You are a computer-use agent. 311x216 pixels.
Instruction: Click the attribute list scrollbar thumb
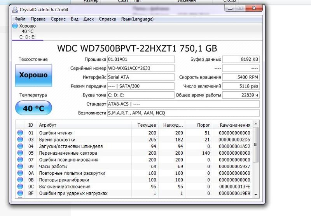256,145
